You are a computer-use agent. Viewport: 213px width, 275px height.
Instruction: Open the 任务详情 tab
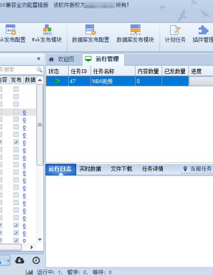pos(153,169)
